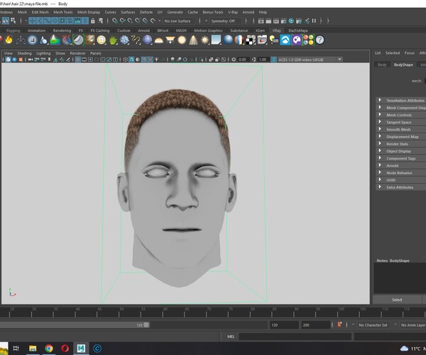Click the range slider handle at 120
Image resolution: width=426 pixels, height=355 pixels.
[x=146, y=325]
